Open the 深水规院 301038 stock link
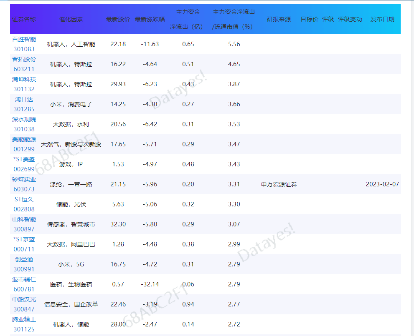 pos(24,124)
